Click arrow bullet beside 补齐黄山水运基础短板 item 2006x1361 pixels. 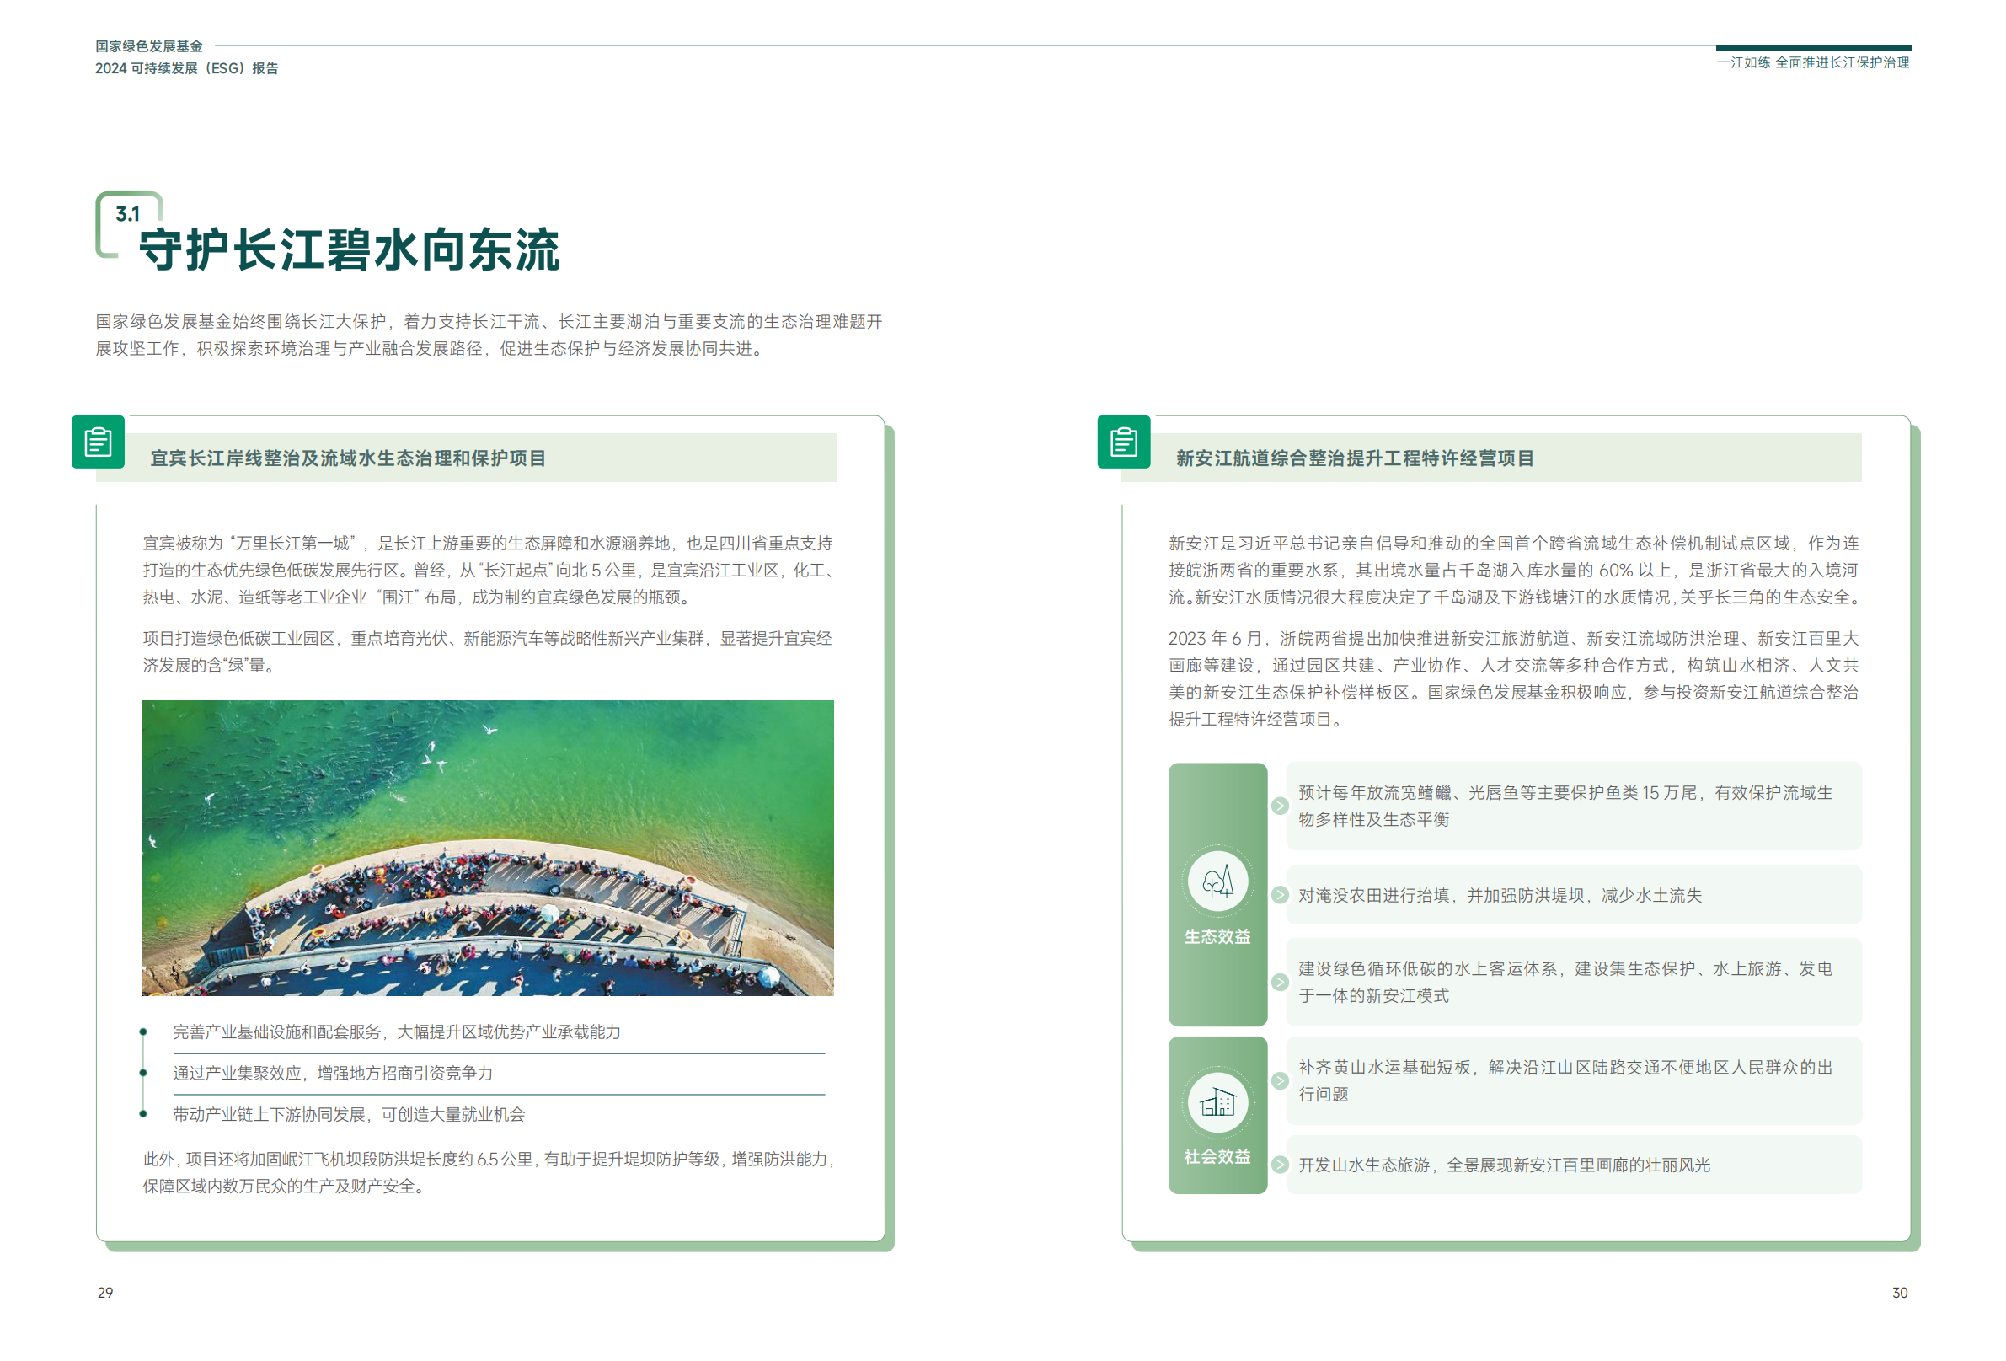1279,1080
